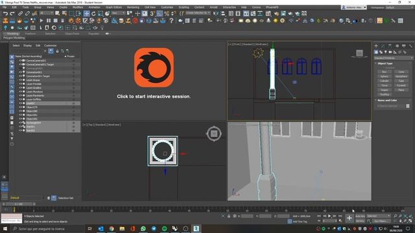Switch to the Object Paint ribbon tab

[72, 34]
